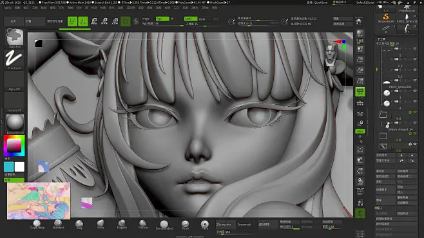Screen dimensions: 424x238
Task: Toggle the green Local symmetry shelf button
Action: tap(360, 91)
